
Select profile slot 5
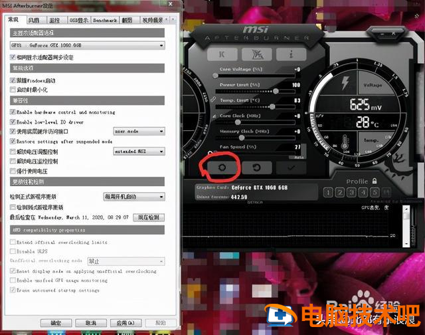tap(375, 193)
